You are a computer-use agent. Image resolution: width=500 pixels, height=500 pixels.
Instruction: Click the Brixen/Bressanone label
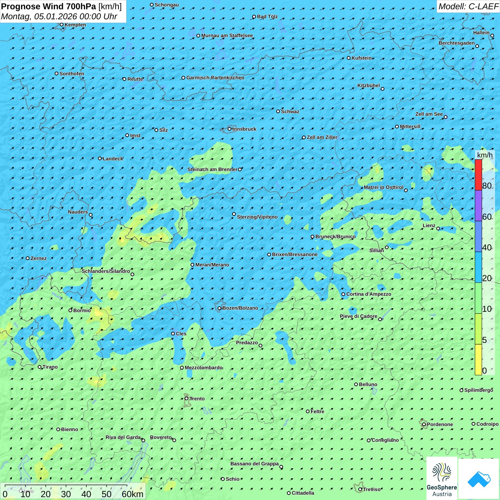pos(295,254)
